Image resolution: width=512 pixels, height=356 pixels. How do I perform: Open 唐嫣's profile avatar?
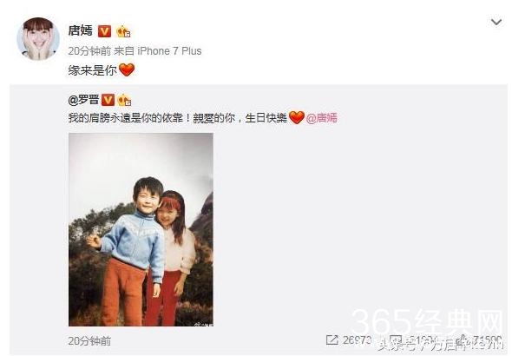tap(38, 39)
